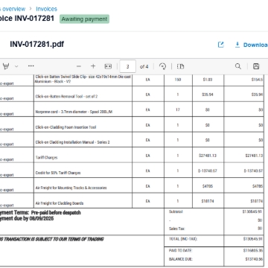Select Neoprene cord row description
Image resolution: width=268 pixels, height=268 pixels.
[74, 112]
